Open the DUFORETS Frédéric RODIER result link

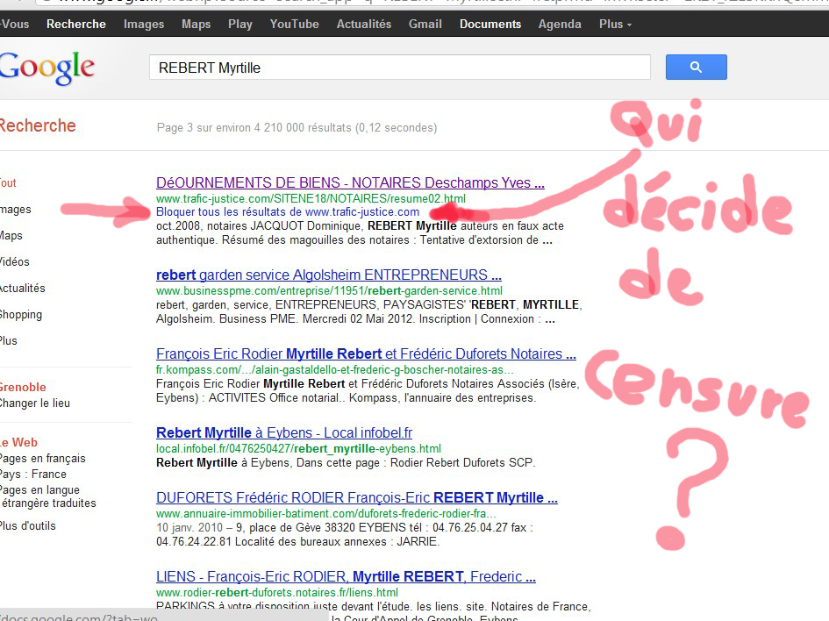356,497
